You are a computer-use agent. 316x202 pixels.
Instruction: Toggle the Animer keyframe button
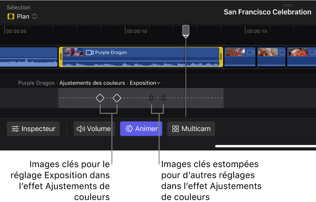pyautogui.click(x=141, y=129)
